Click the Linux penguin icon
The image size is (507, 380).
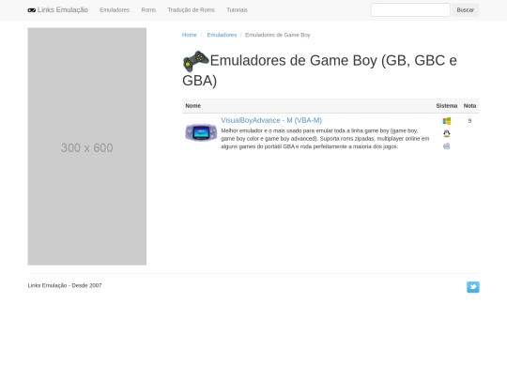tap(447, 133)
